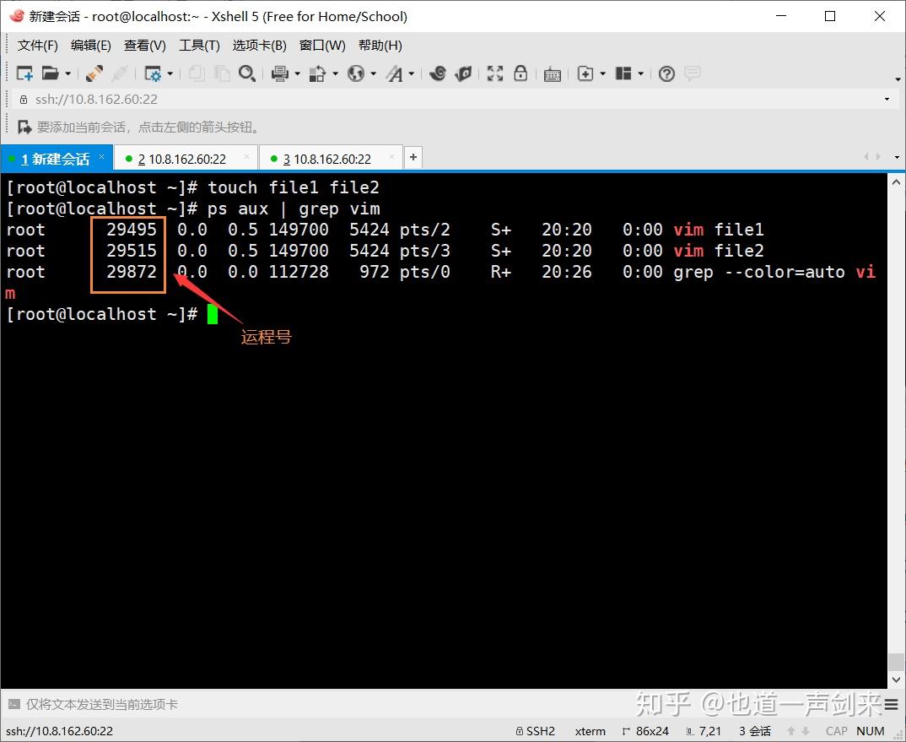Create a new session with the toolbar icon

pyautogui.click(x=24, y=73)
